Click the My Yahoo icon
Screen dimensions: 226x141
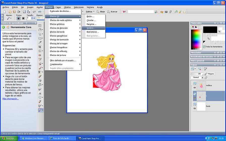point(162,12)
